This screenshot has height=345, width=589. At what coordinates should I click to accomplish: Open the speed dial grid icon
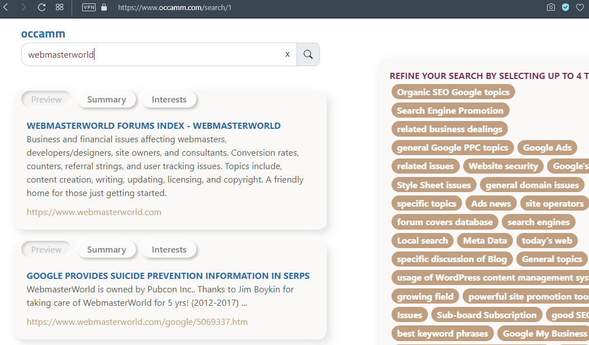tap(59, 7)
